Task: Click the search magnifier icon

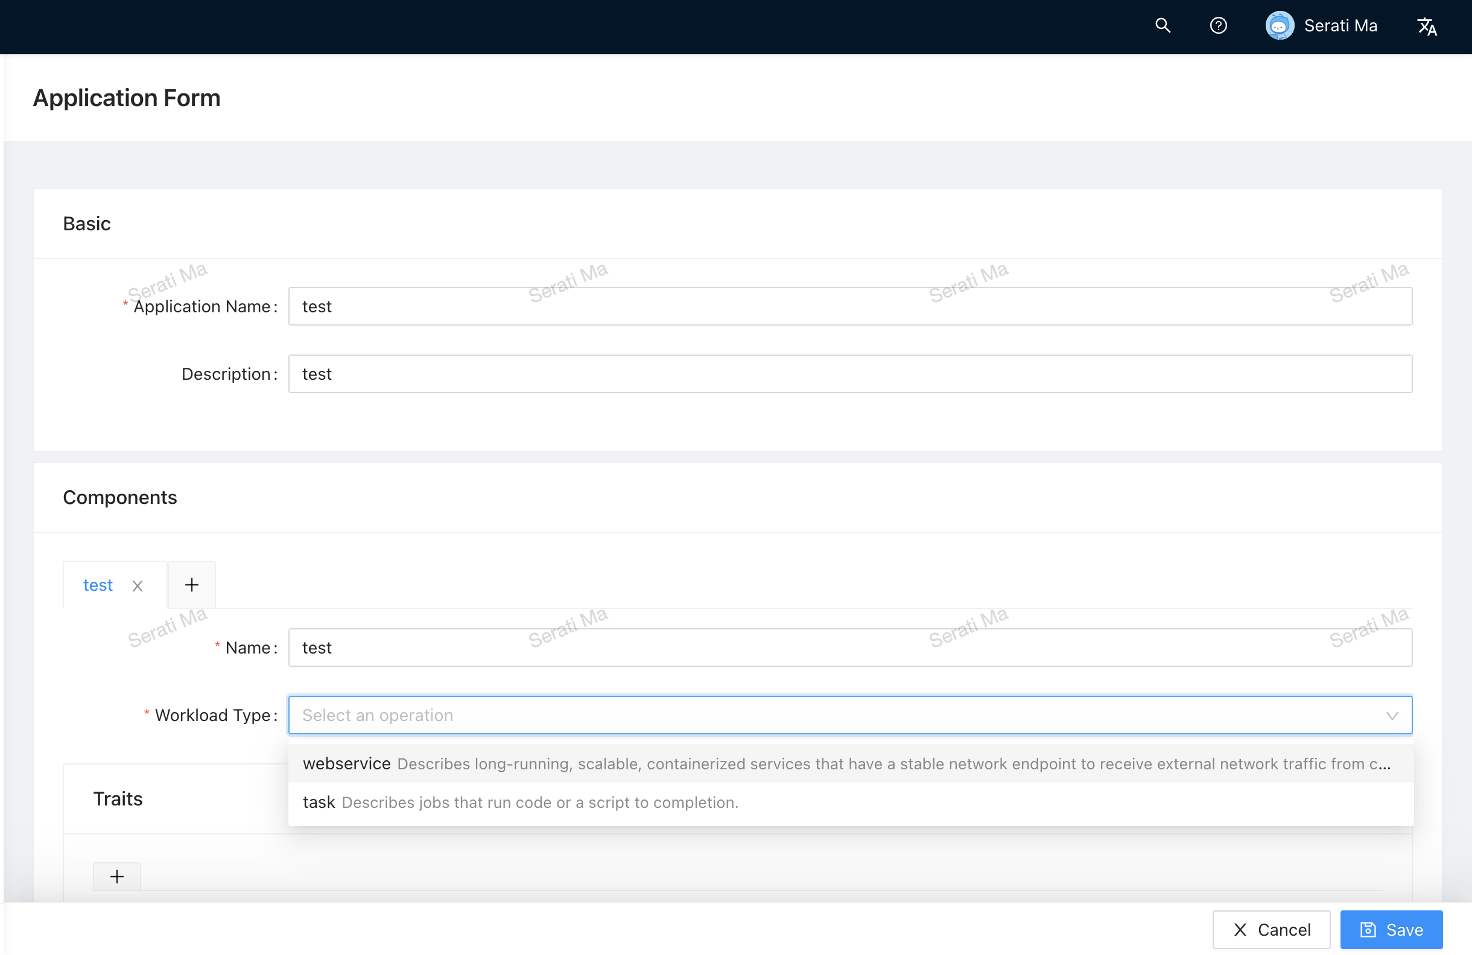Action: 1162,25
